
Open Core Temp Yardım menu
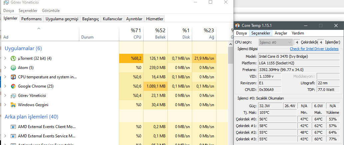click(298, 33)
